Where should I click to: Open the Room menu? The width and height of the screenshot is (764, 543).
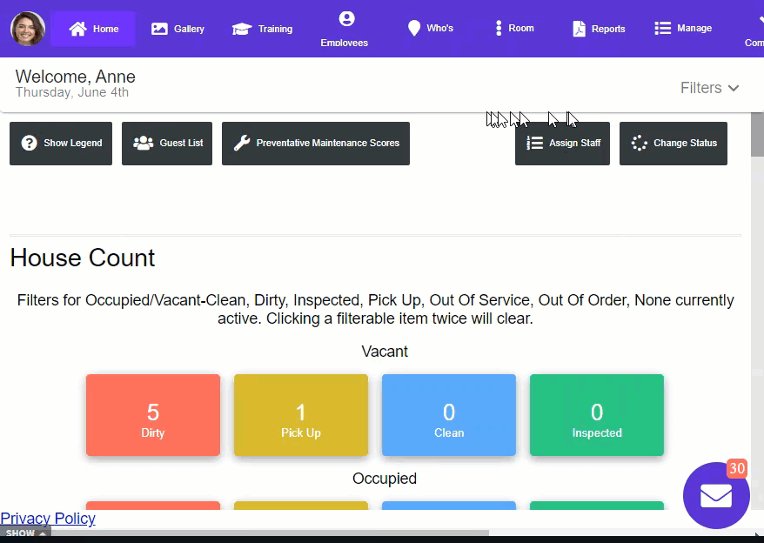tap(514, 28)
